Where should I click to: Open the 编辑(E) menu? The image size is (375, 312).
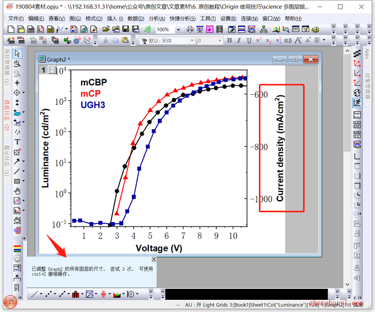coord(36,18)
